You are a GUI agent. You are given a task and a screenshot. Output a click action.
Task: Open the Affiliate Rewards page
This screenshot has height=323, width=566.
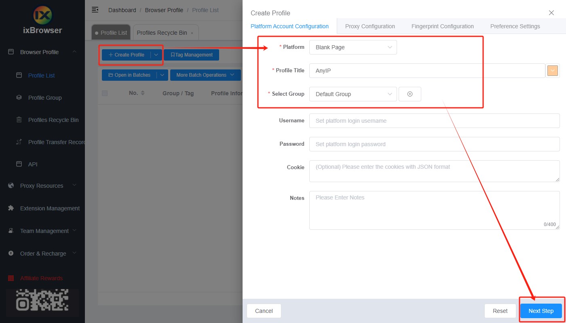coord(41,278)
